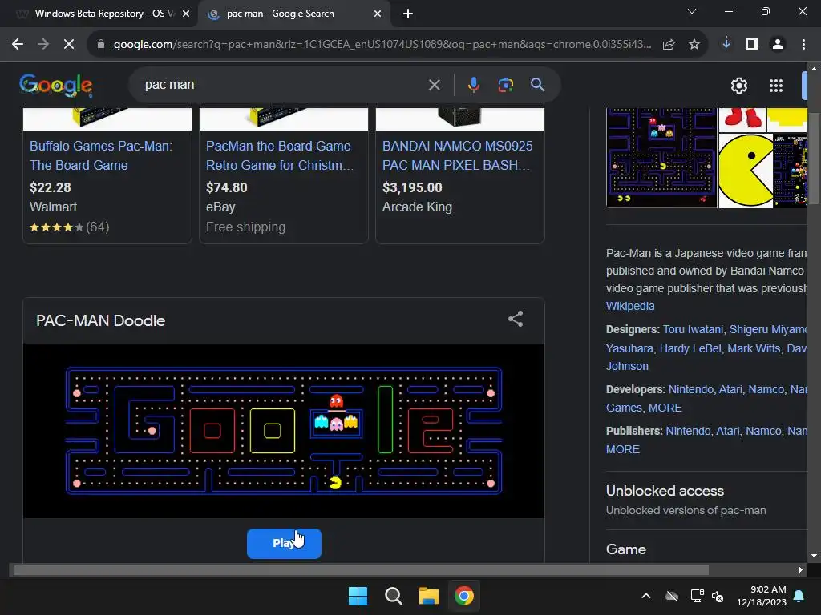Click MORE under Publishers
The height and width of the screenshot is (615, 821).
622,449
